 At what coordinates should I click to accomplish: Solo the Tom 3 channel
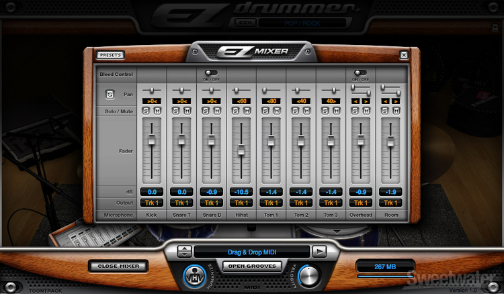(326, 111)
